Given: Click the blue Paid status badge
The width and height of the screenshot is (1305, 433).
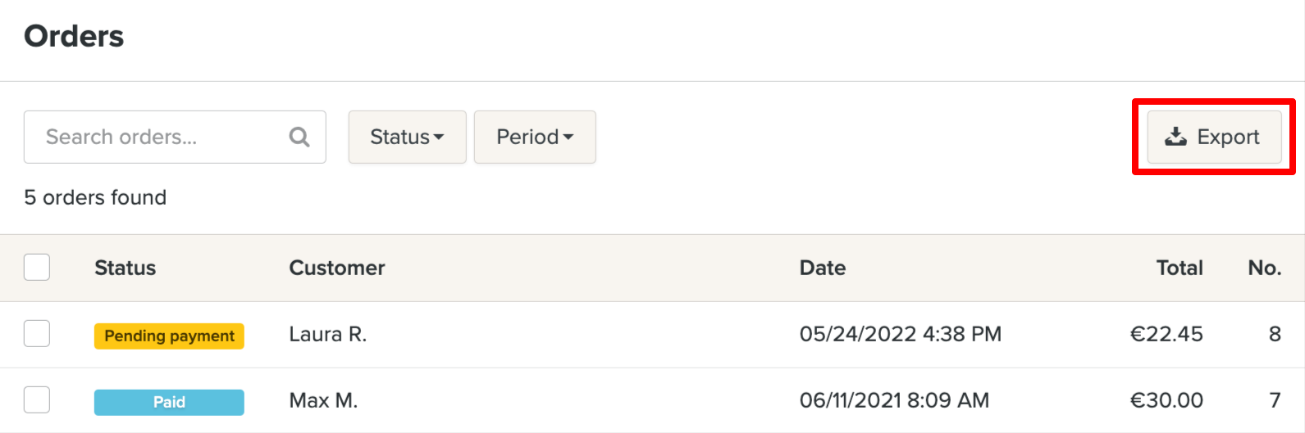Looking at the screenshot, I should pos(169,402).
